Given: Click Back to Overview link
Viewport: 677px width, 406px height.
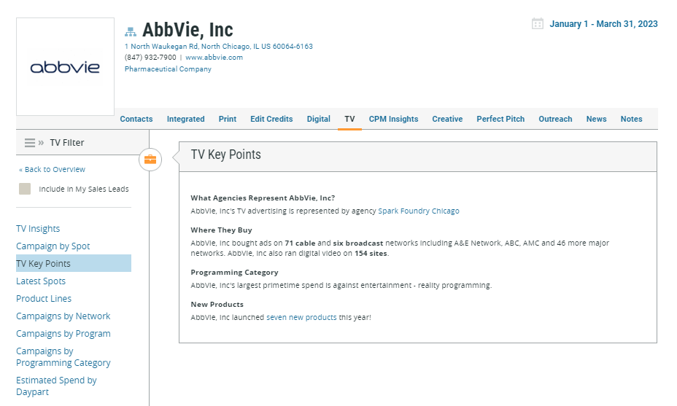Looking at the screenshot, I should click(x=52, y=169).
